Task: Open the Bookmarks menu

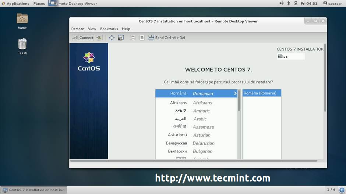Action: coord(109,29)
